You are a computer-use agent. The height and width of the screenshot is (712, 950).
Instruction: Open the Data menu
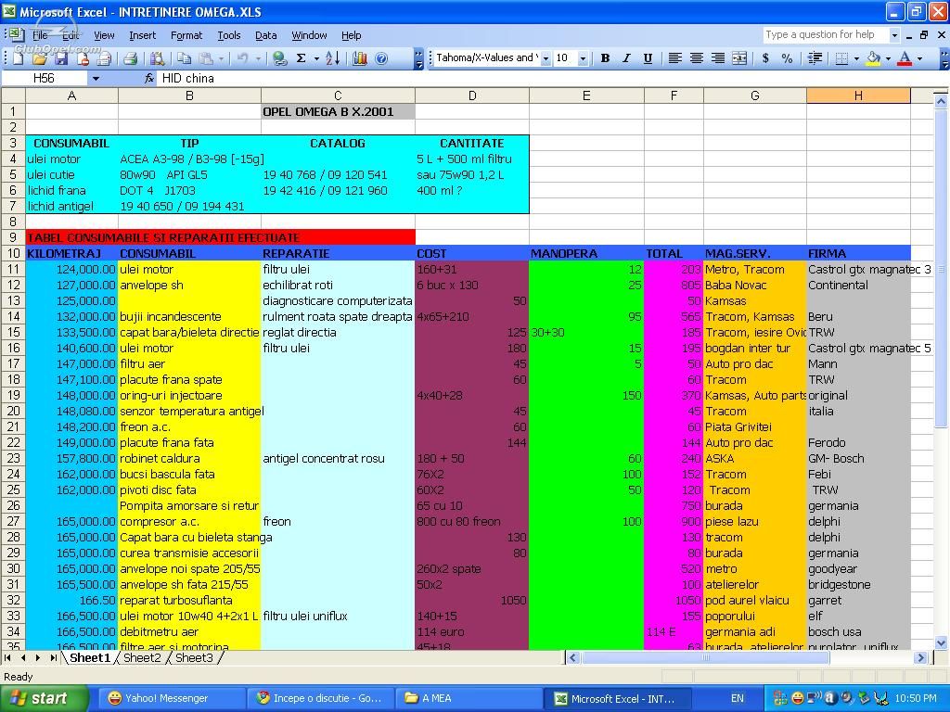point(265,35)
